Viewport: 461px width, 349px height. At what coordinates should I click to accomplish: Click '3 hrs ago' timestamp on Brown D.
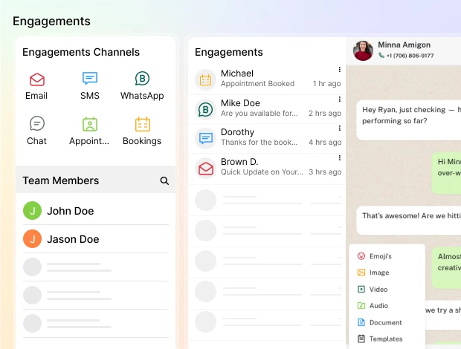tap(325, 172)
